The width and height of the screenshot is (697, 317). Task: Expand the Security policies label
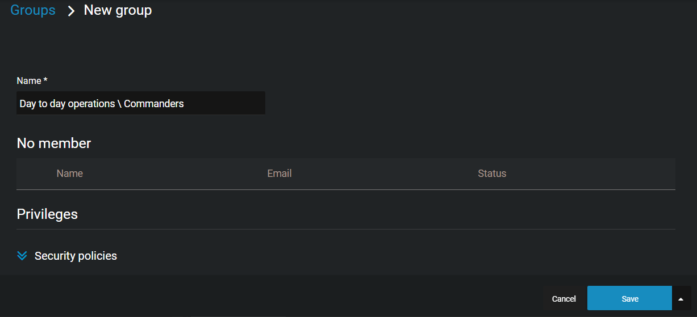click(x=76, y=256)
